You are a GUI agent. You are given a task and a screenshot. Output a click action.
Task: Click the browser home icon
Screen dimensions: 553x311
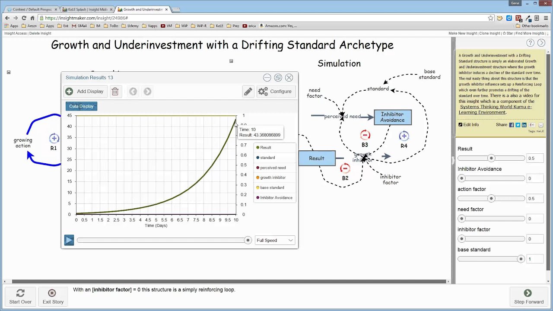pyautogui.click(x=32, y=18)
